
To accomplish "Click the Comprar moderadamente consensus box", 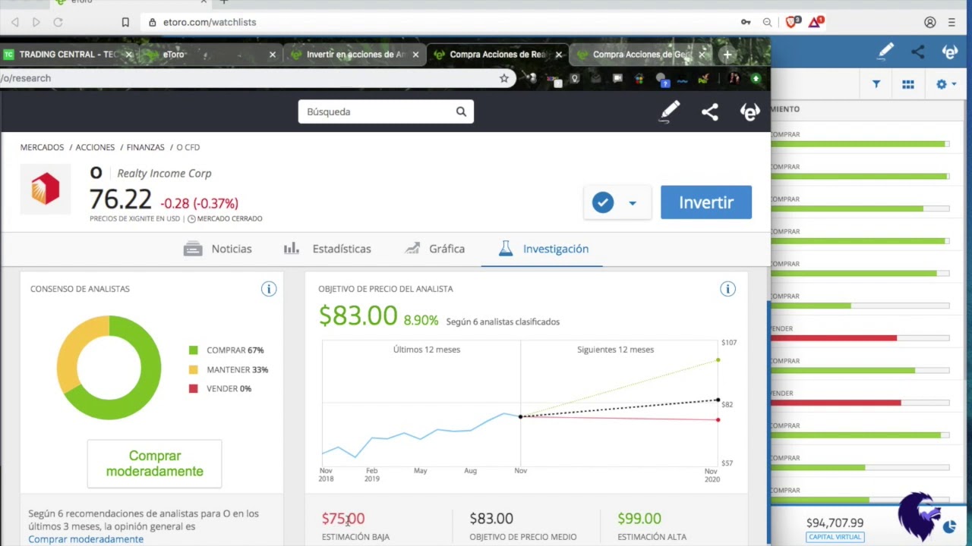I will (x=154, y=463).
